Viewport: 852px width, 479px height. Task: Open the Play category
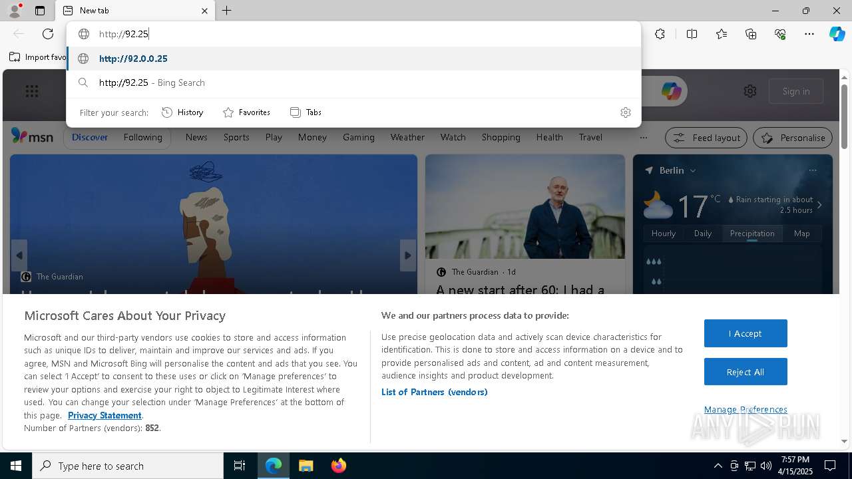point(274,137)
